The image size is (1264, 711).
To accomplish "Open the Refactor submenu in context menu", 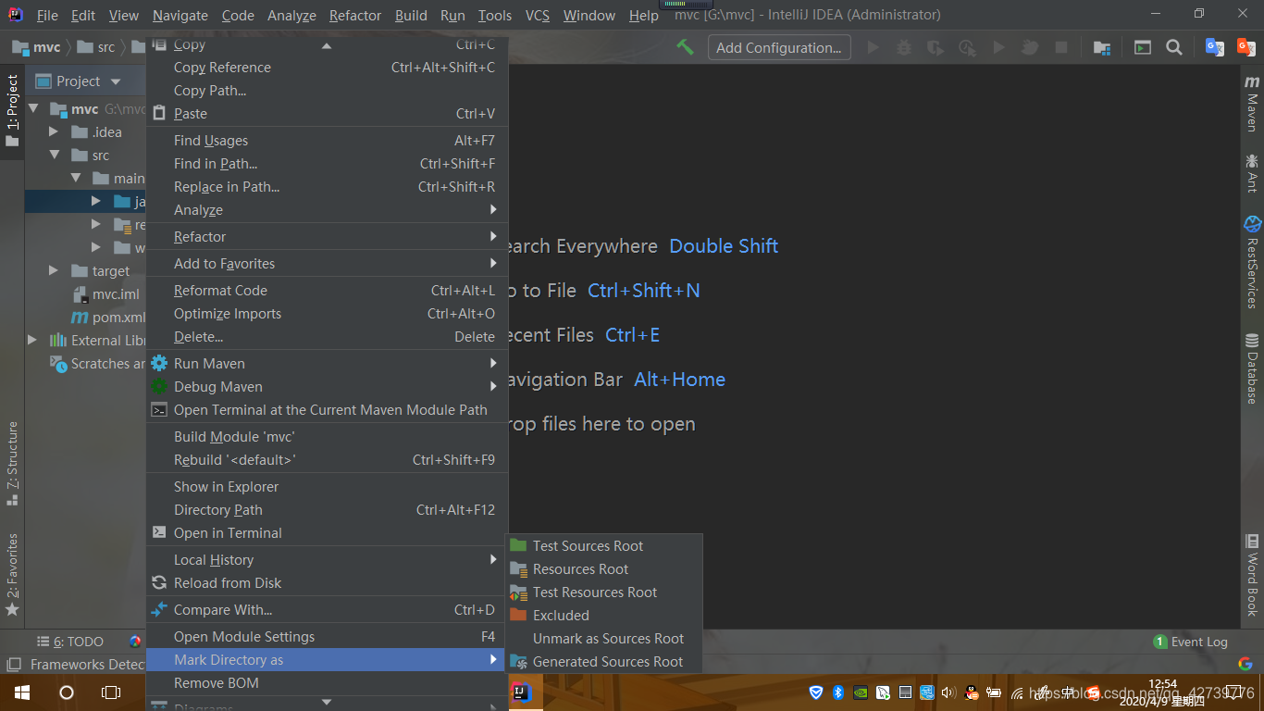I will click(x=328, y=237).
